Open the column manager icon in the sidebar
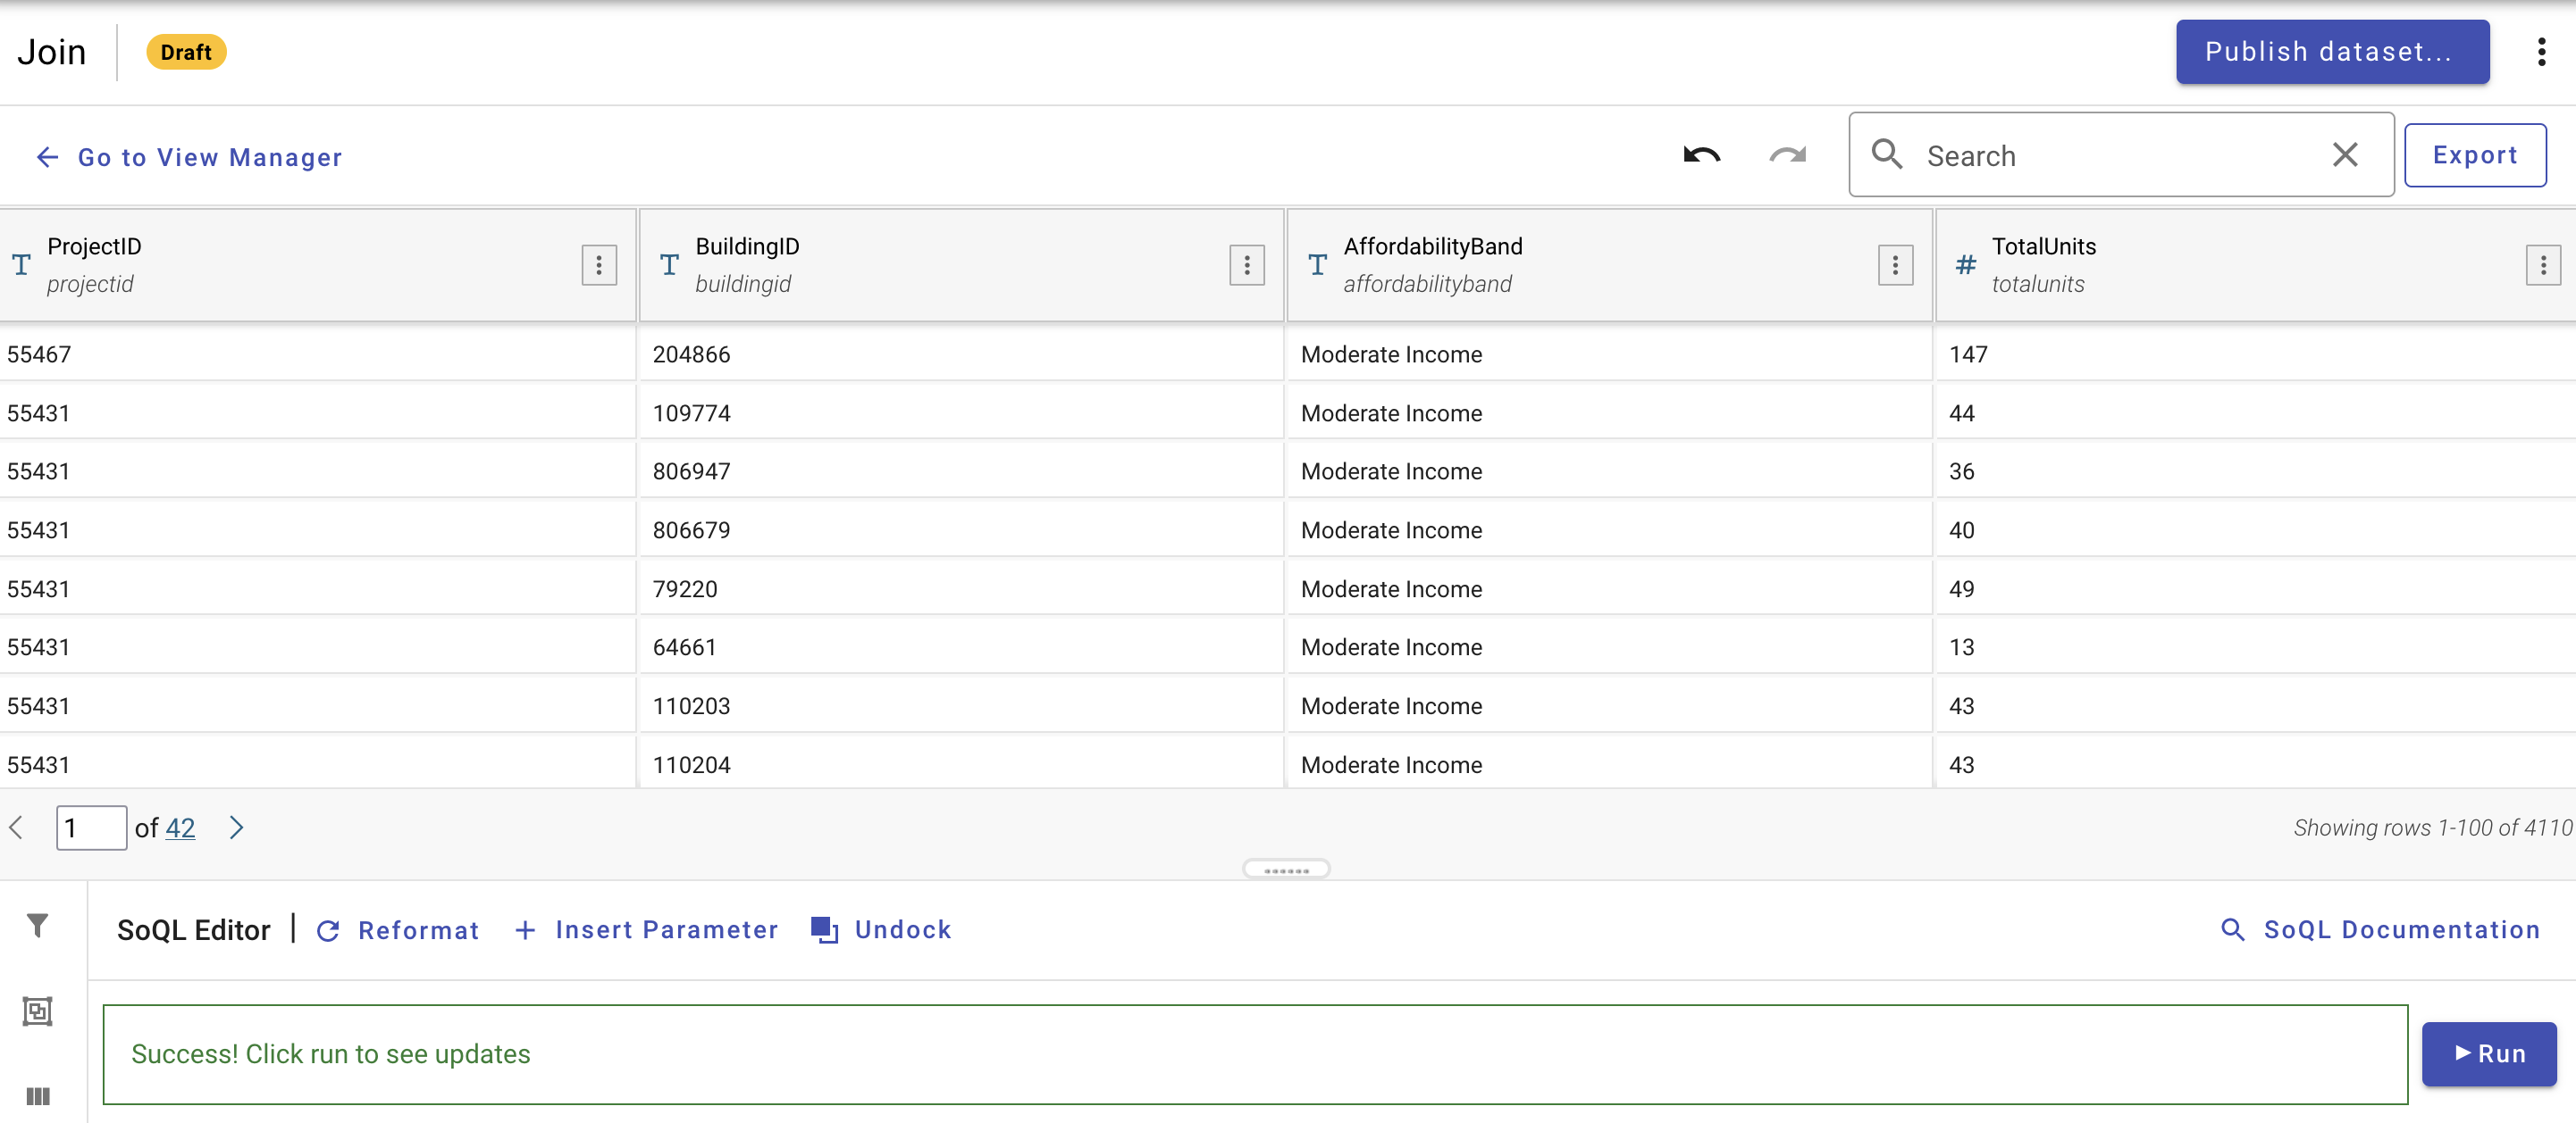Viewport: 2576px width, 1123px height. tap(38, 1096)
